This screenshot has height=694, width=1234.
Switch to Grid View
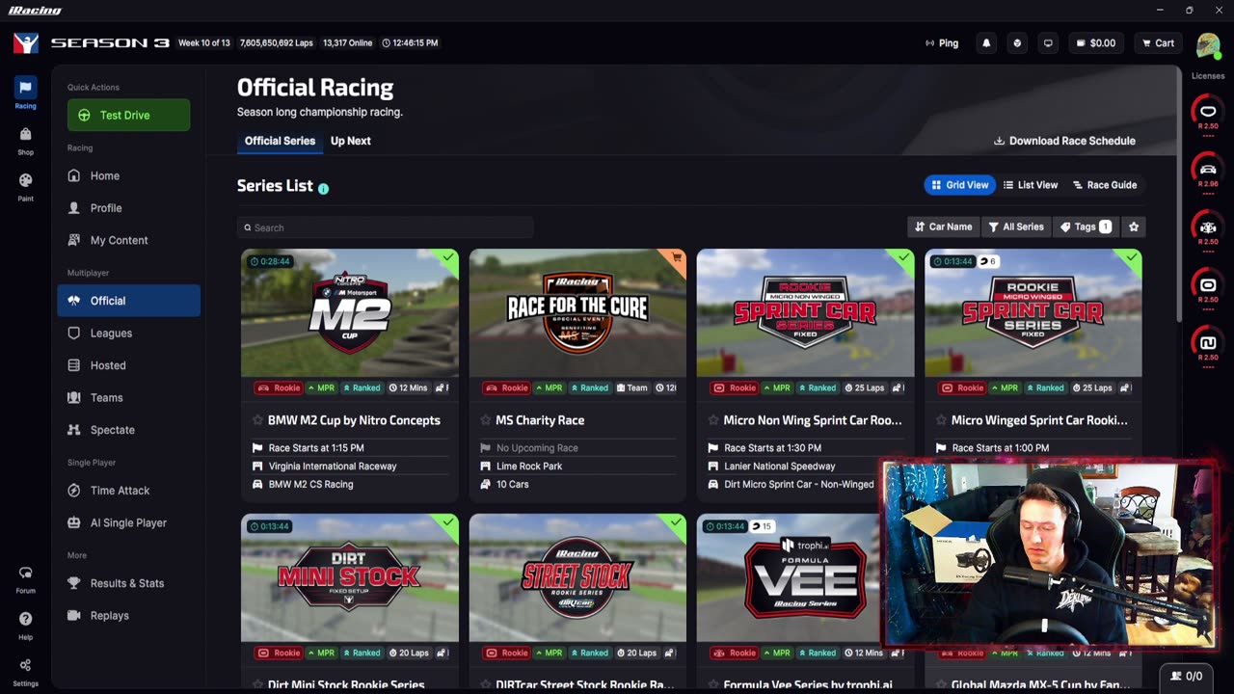point(959,185)
